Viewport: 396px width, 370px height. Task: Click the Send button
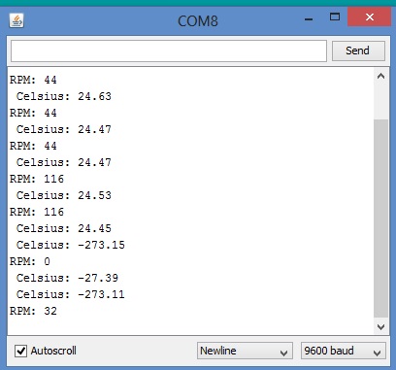(358, 50)
